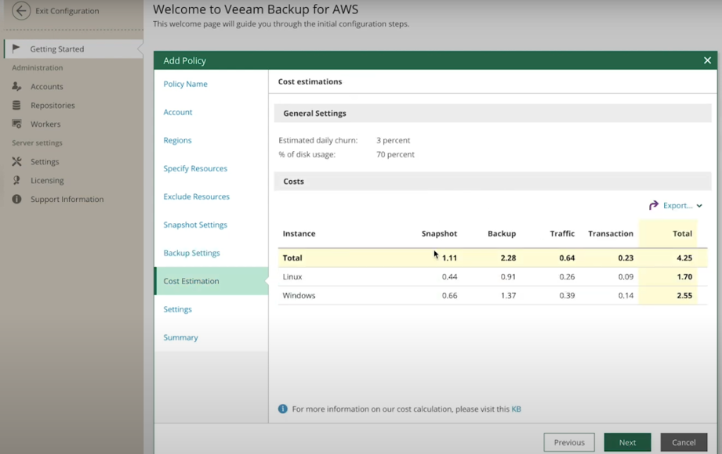Click the total cost value 4.25
Viewport: 722px width, 454px height.
tap(684, 258)
